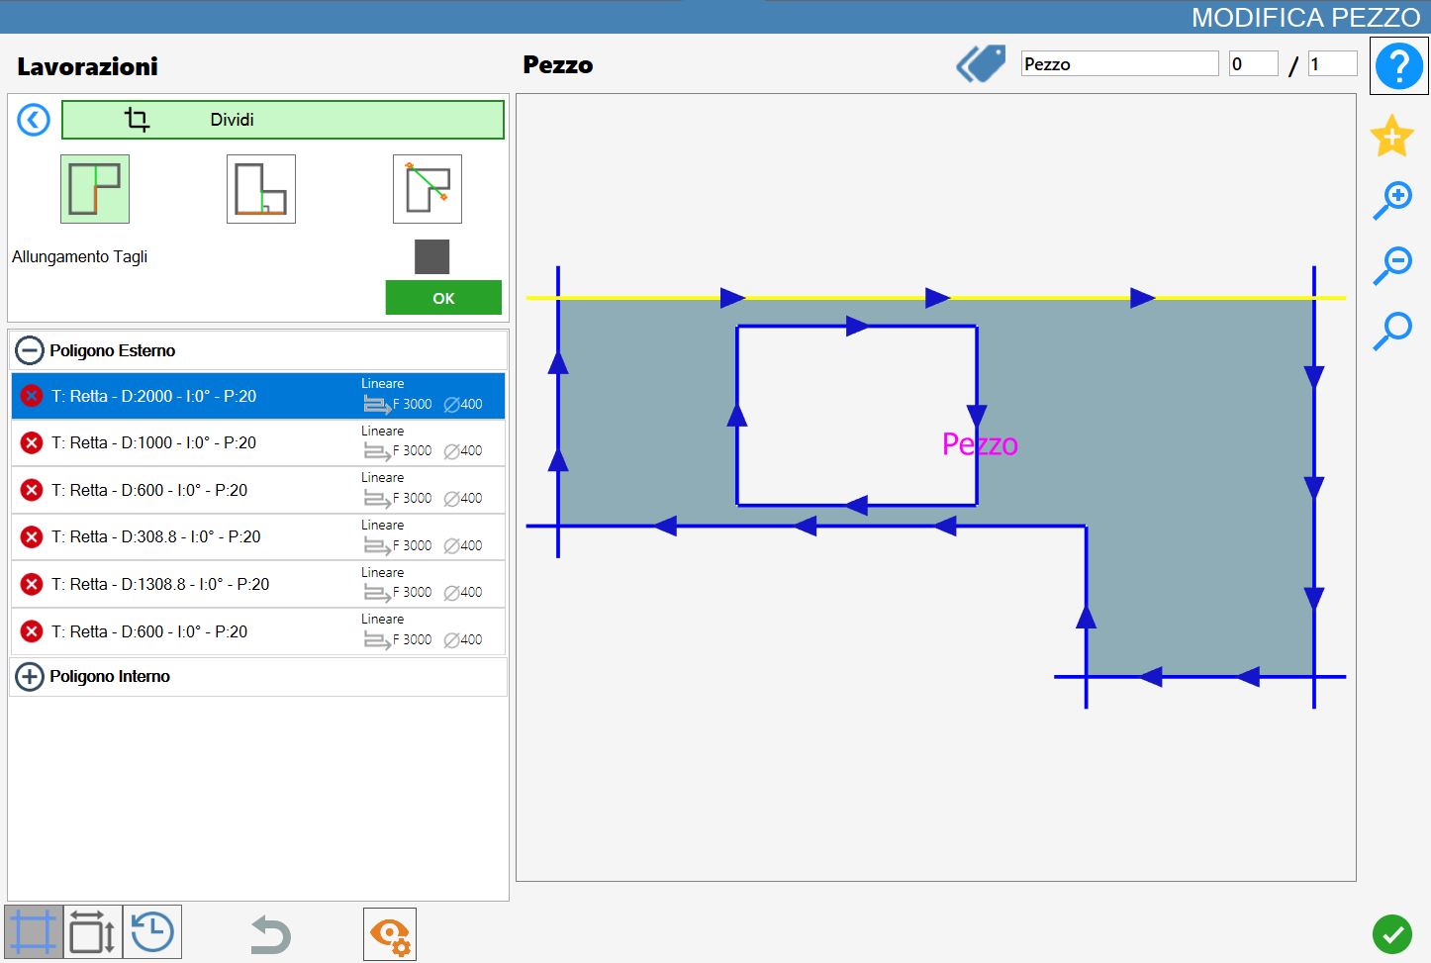Confirm with the green checkmark button

tap(1392, 934)
